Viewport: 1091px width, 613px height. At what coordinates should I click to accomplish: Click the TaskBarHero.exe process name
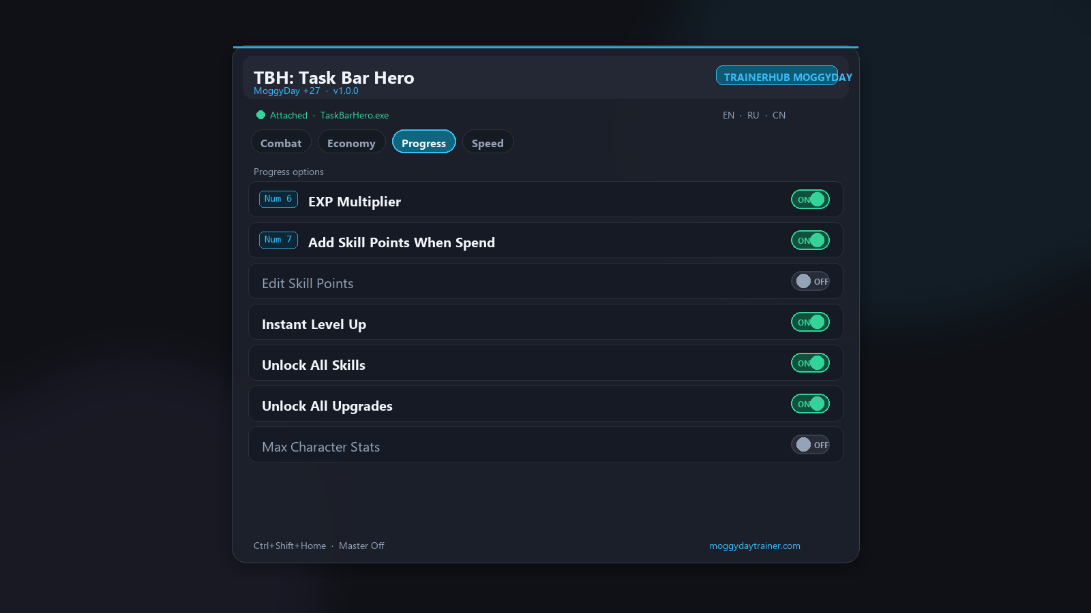(355, 115)
